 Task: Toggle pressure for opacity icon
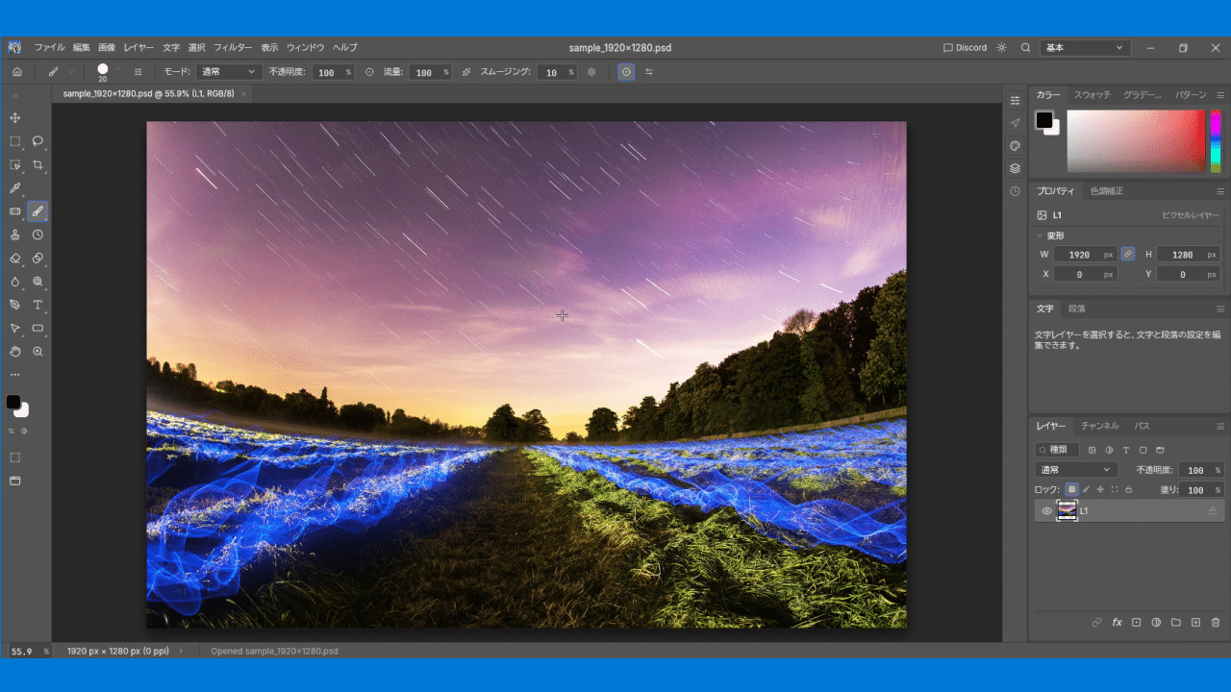pos(369,72)
